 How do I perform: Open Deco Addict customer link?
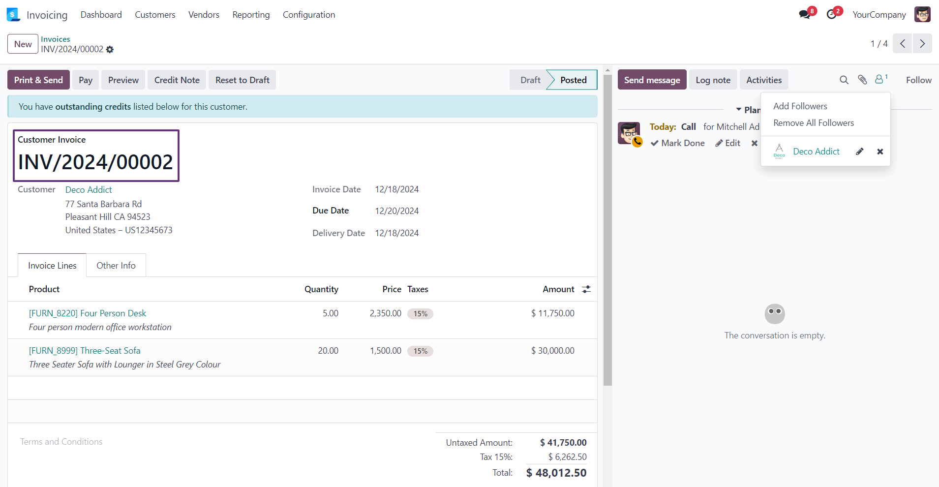click(89, 190)
